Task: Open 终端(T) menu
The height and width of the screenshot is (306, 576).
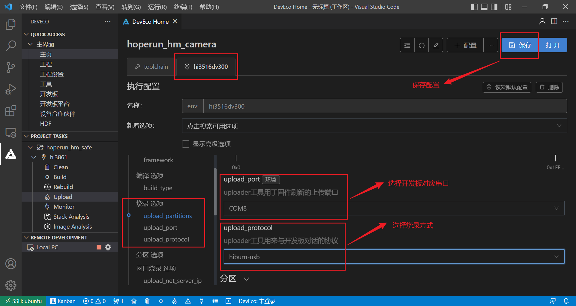Action: [x=183, y=7]
